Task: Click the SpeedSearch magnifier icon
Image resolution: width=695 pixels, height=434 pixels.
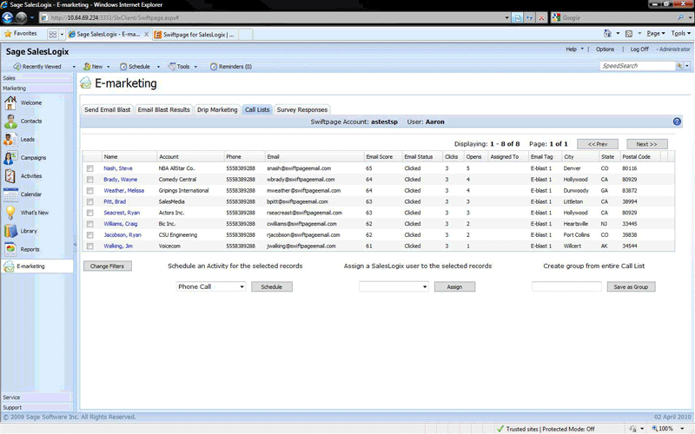Action: pos(679,66)
